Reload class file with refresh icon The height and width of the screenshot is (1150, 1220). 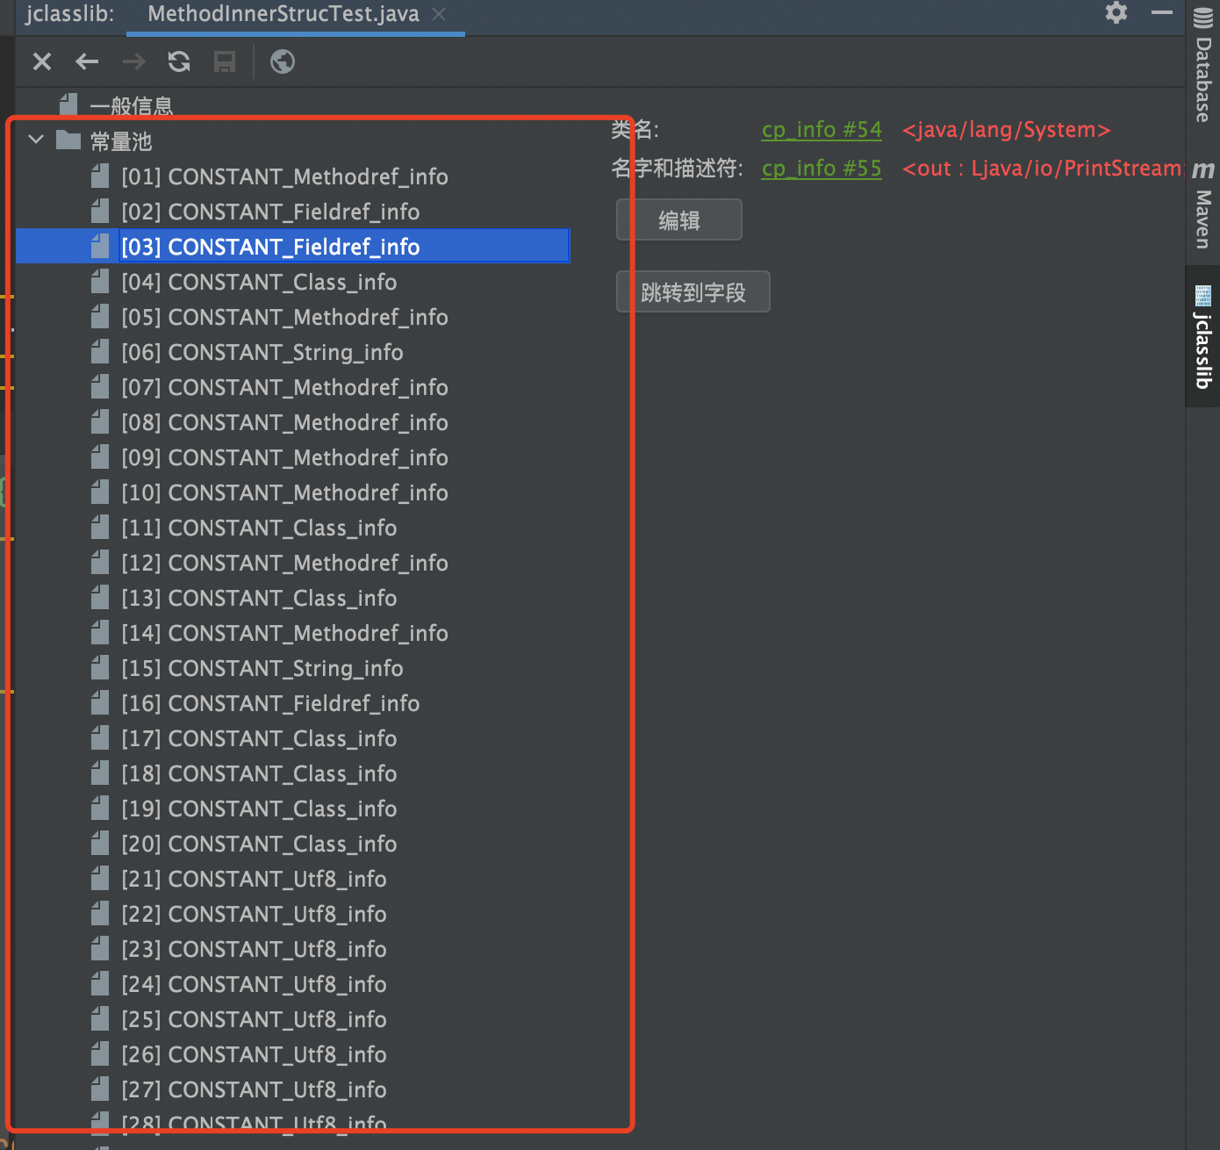click(179, 61)
